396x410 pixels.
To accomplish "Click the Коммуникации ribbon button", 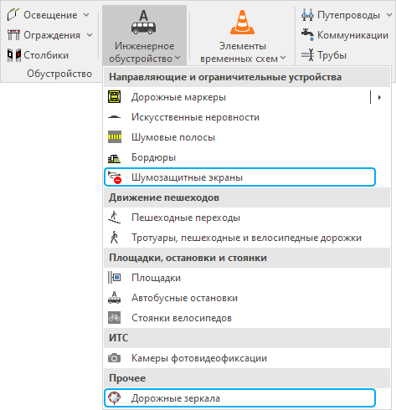I will click(345, 35).
